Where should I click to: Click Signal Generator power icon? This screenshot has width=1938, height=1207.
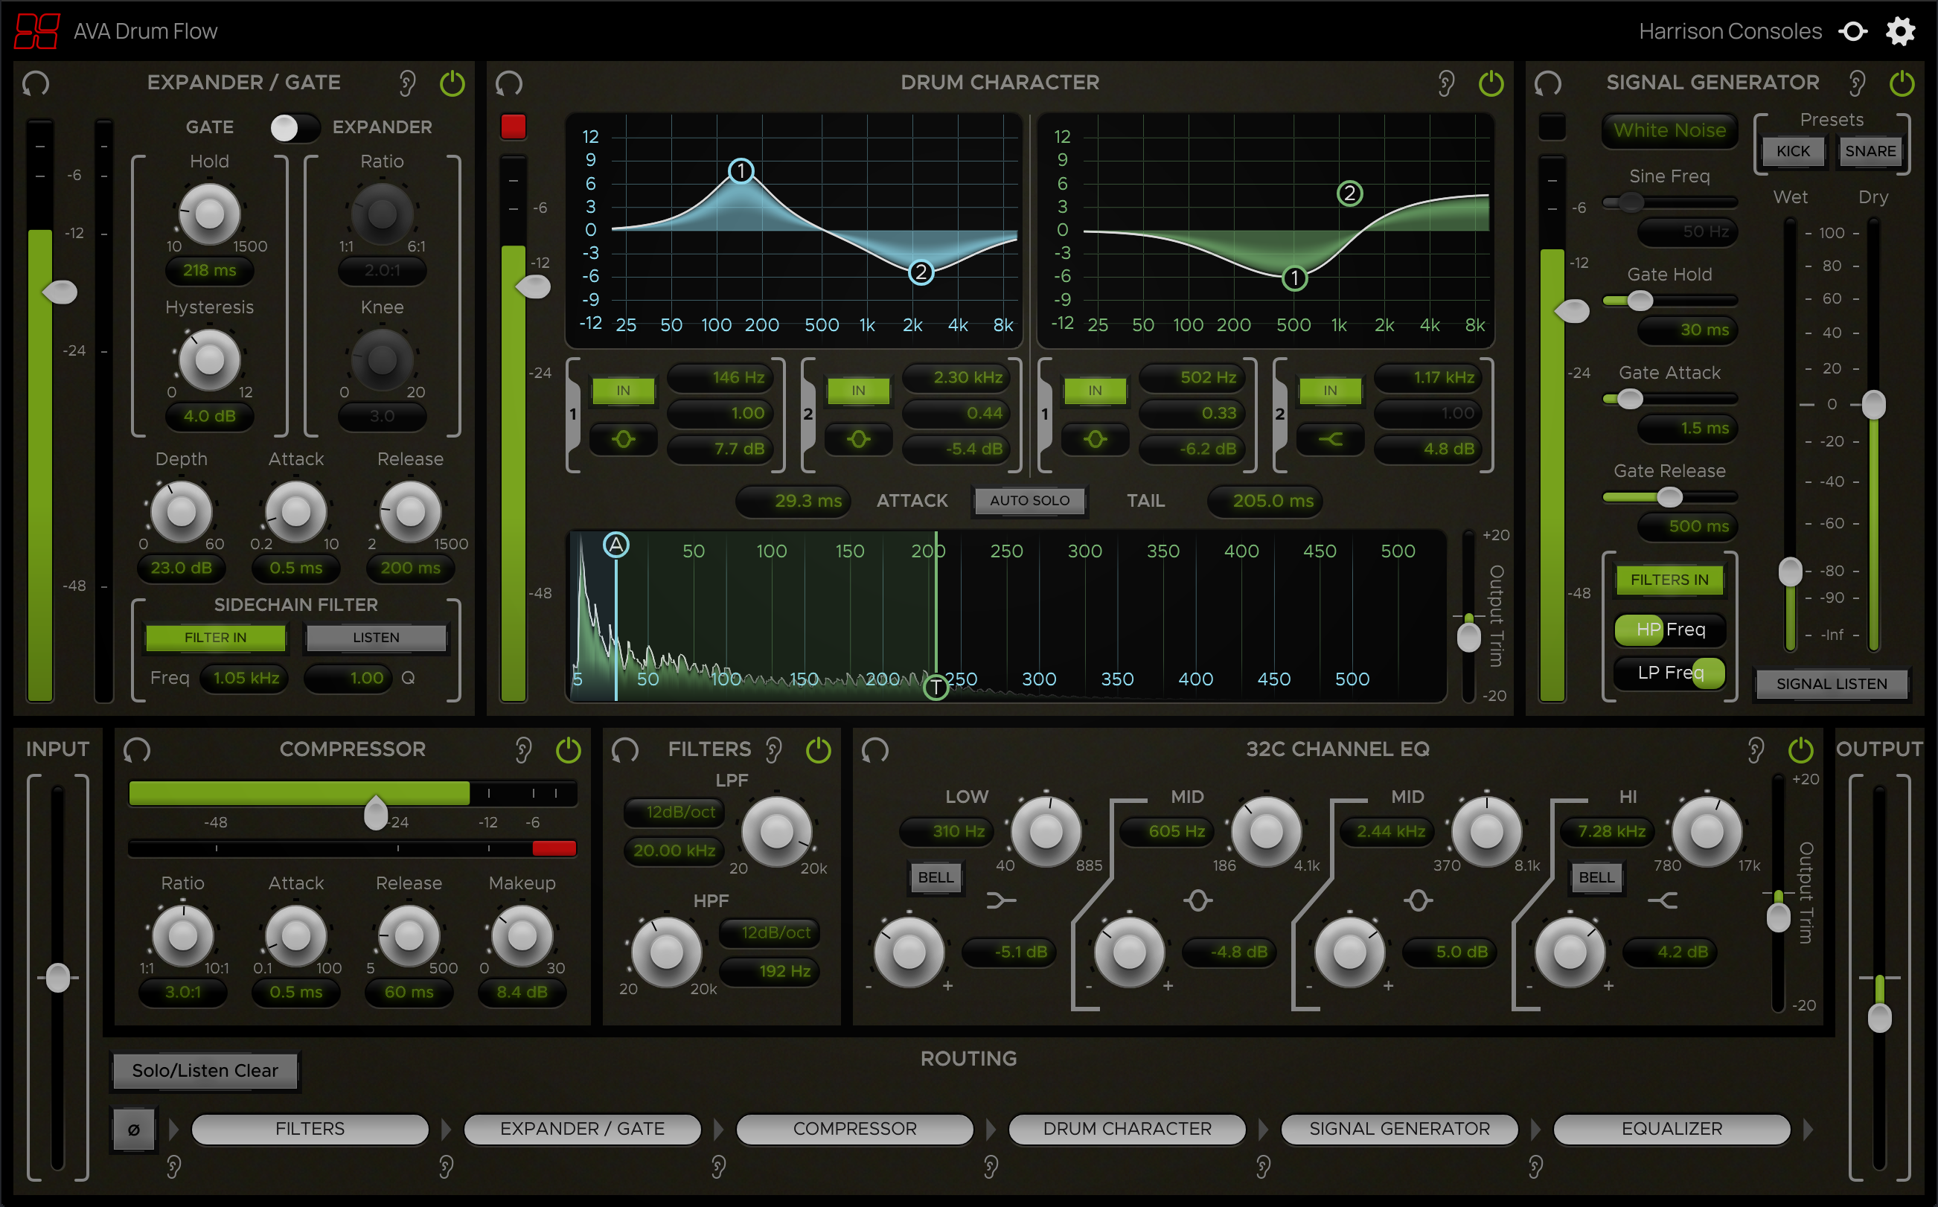pos(1902,83)
